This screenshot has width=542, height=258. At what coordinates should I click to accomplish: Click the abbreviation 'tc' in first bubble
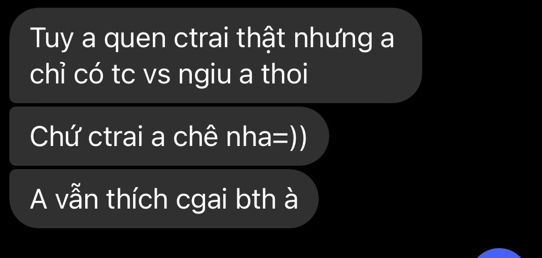point(123,75)
